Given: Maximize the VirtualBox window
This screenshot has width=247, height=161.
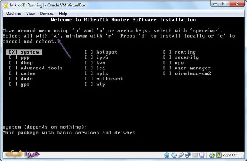Looking at the screenshot, I should [x=225, y=4].
